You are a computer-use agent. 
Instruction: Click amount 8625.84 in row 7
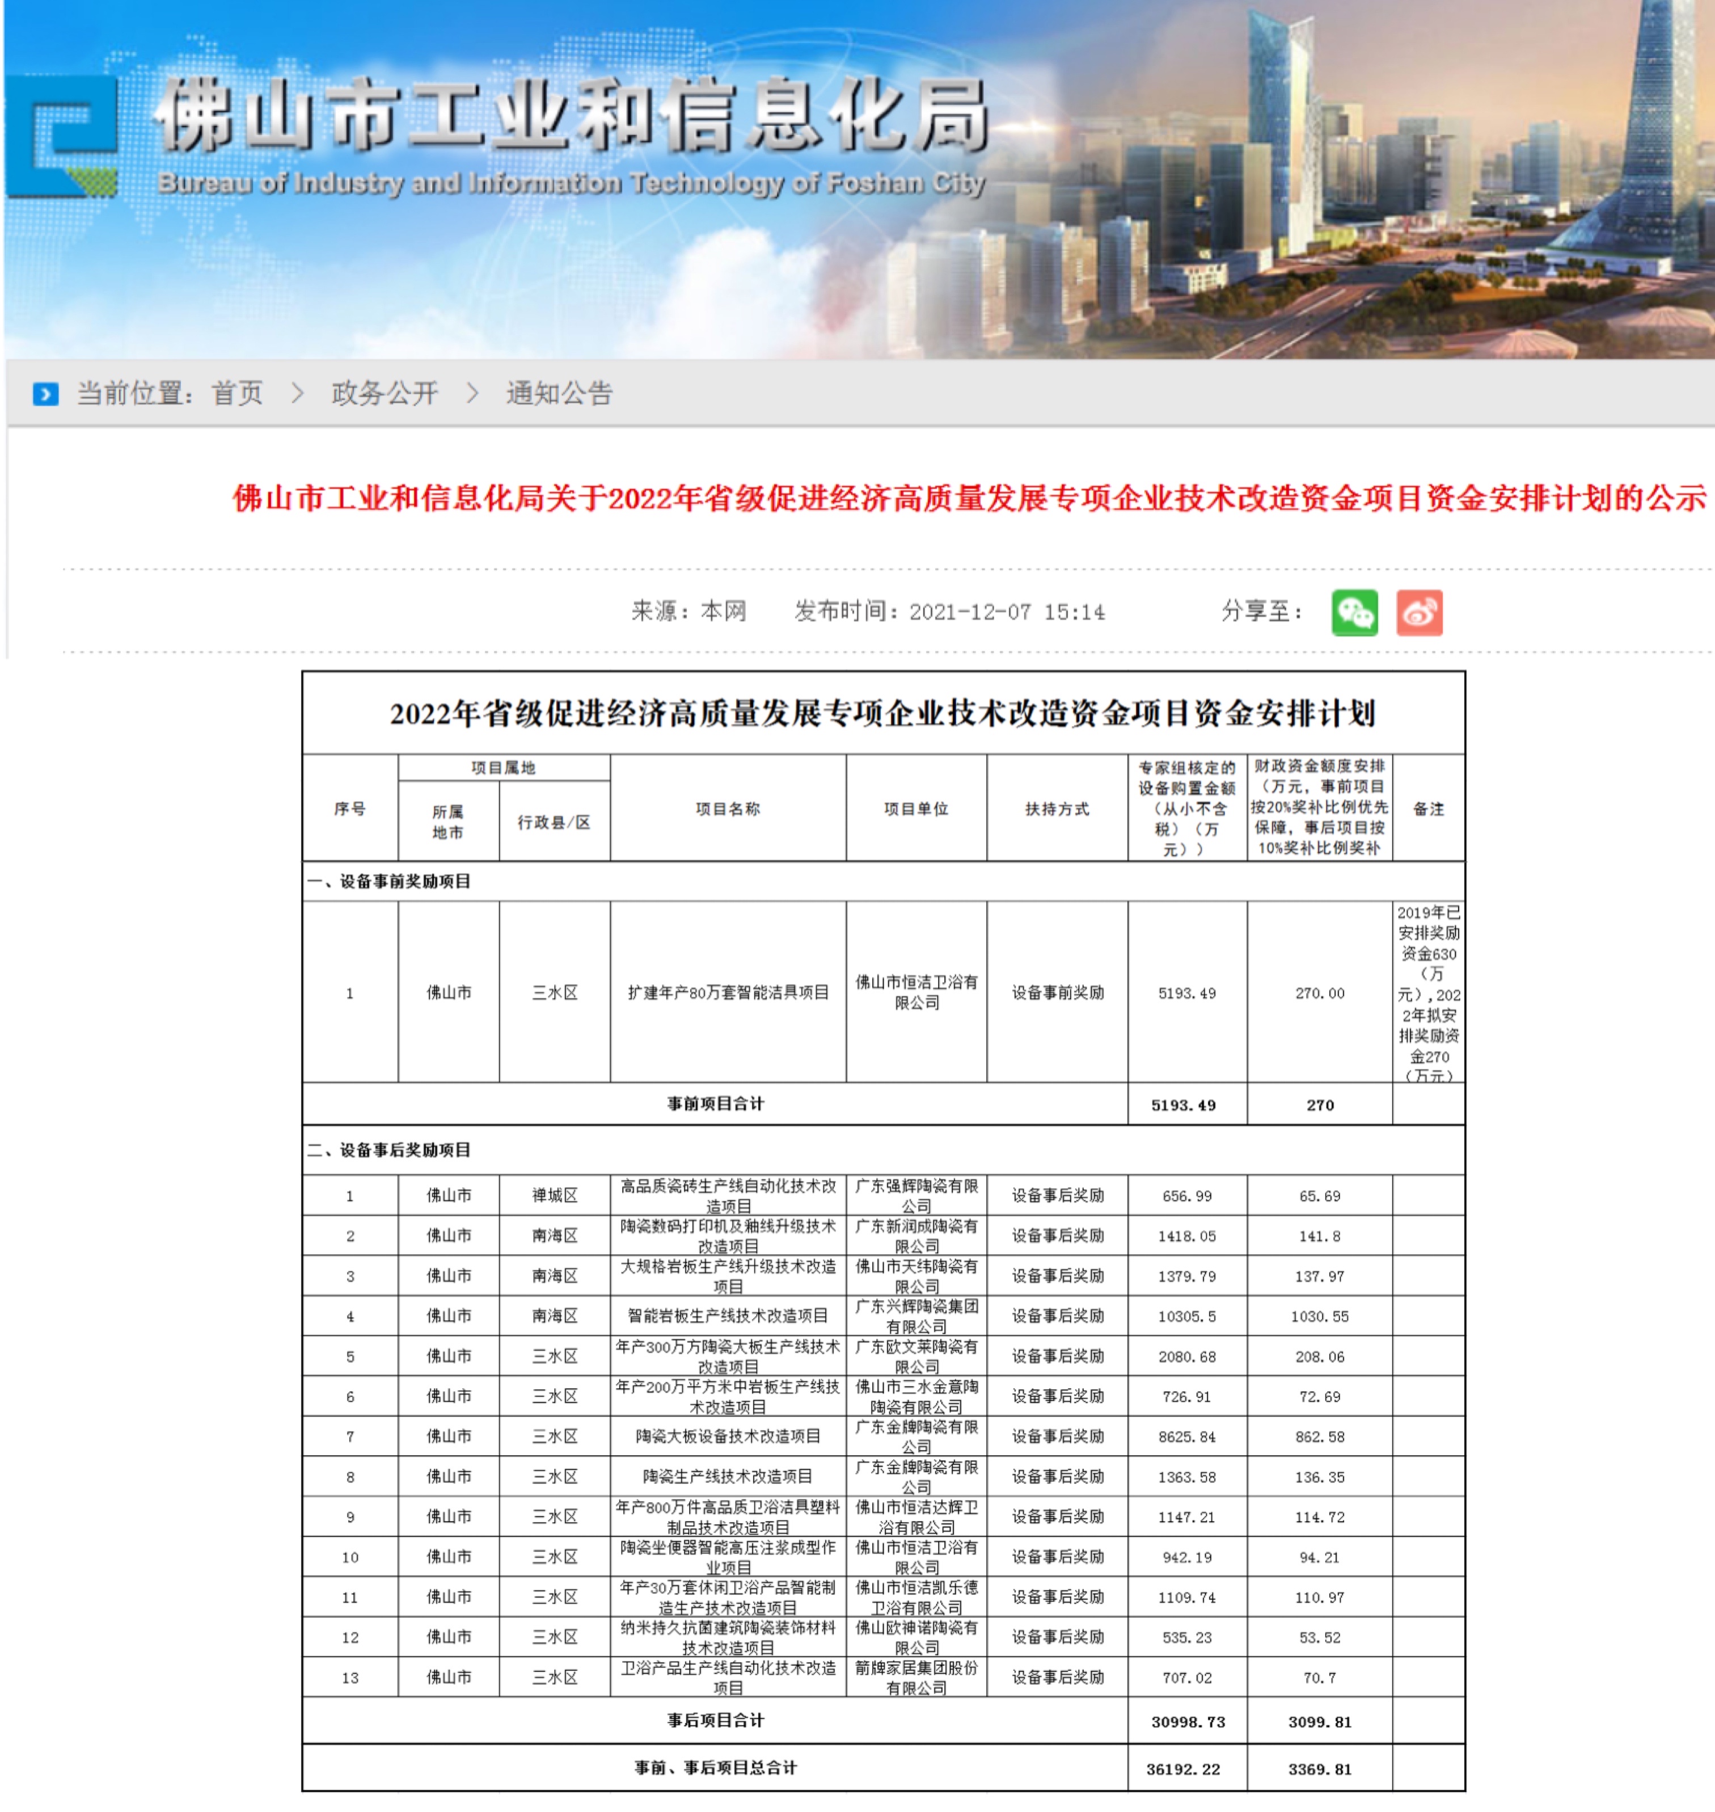point(1186,1437)
